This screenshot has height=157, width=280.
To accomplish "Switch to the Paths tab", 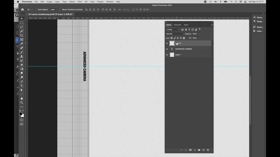I will 186,25.
